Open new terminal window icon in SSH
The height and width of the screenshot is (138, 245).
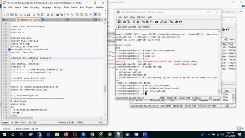click(x=162, y=22)
